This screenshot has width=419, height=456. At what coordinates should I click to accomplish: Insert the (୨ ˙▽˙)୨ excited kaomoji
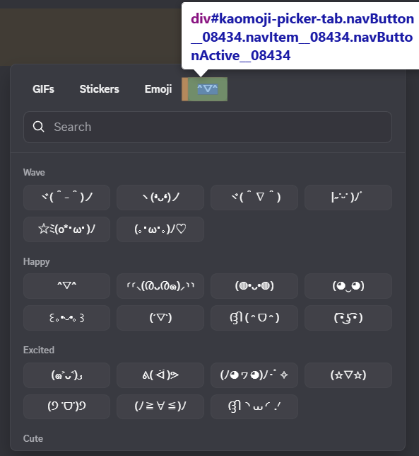[x=66, y=406]
